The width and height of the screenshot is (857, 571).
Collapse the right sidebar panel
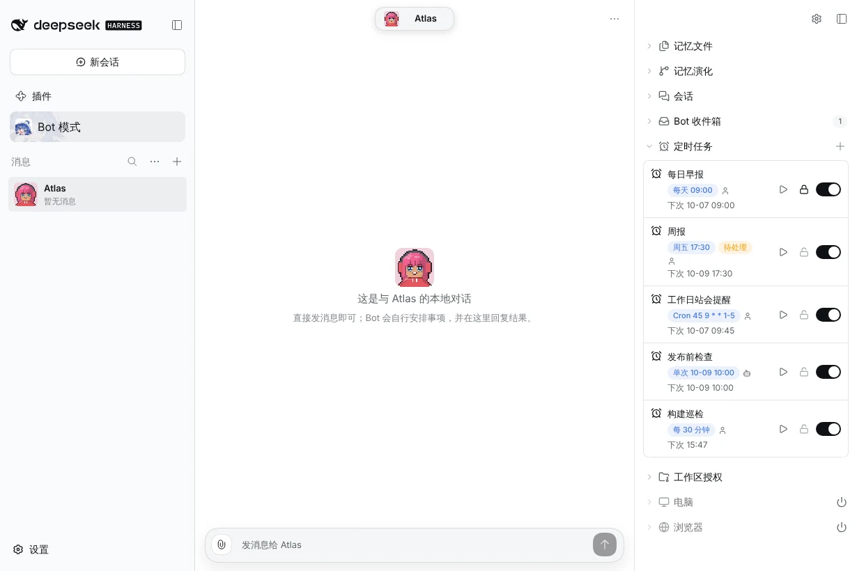pos(842,19)
